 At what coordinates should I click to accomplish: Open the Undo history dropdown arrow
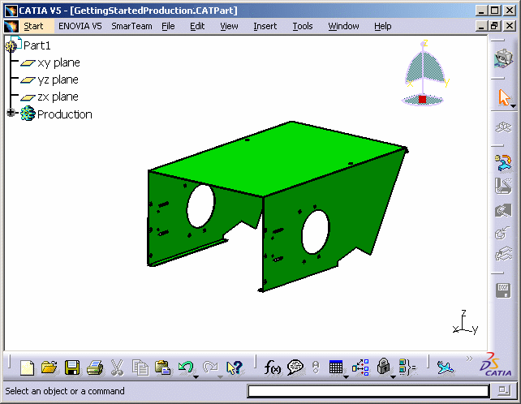[x=196, y=376]
